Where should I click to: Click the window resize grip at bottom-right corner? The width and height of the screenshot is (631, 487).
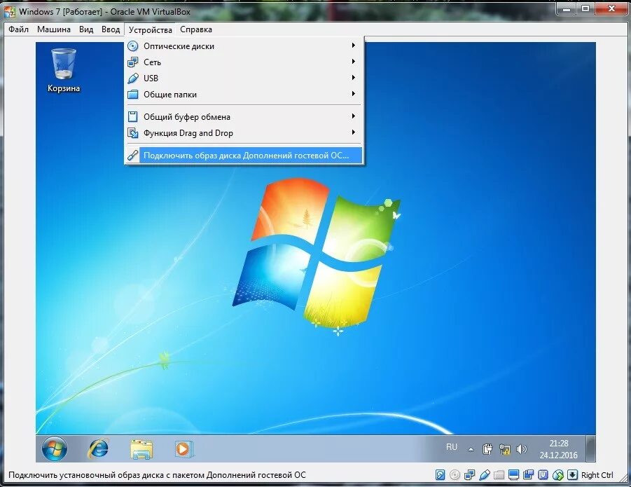point(622,478)
